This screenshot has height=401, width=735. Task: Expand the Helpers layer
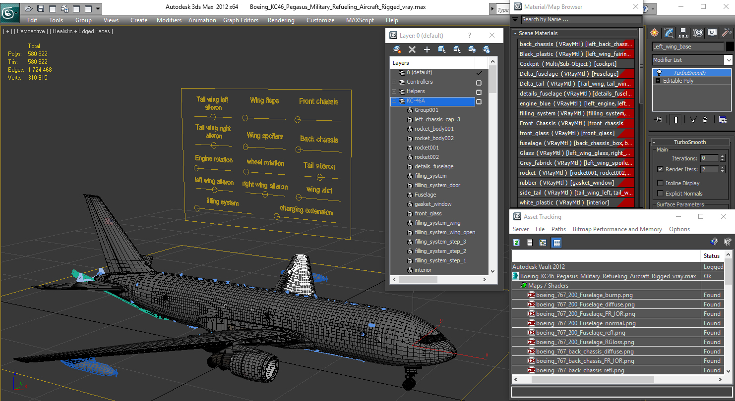(x=394, y=92)
